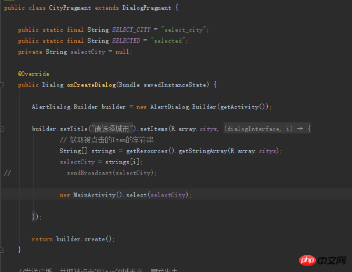This screenshot has width=352, height=272.
Task: Click the CityFragment class name
Action: (70, 8)
